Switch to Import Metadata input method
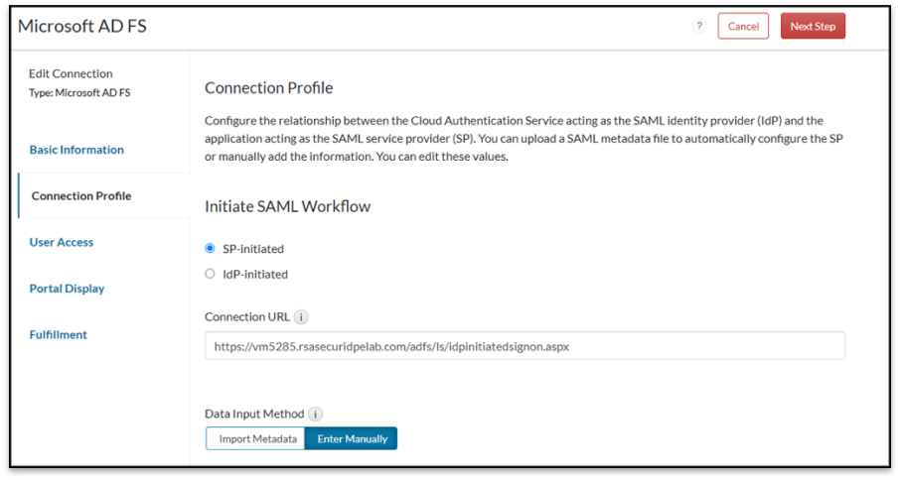 (x=257, y=438)
